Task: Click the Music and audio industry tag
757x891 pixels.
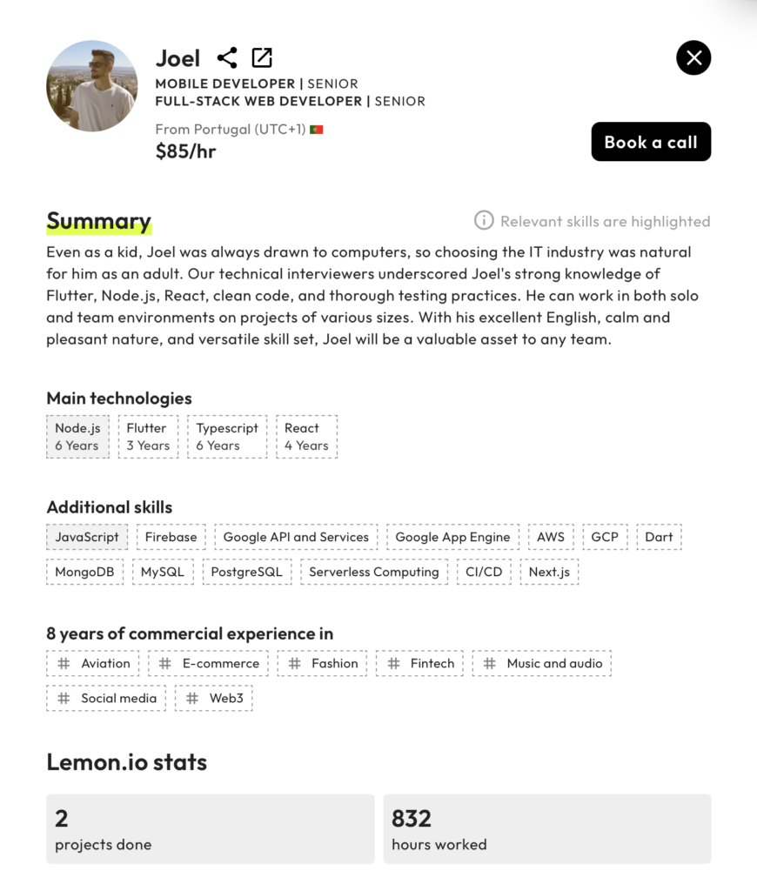Action: 542,663
